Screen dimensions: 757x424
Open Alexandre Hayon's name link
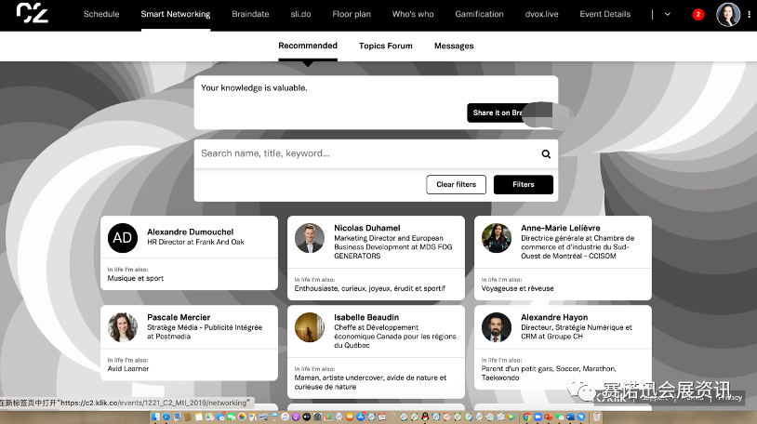554,317
